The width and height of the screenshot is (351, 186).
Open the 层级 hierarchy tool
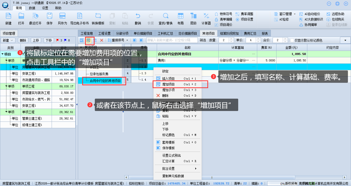193,19
